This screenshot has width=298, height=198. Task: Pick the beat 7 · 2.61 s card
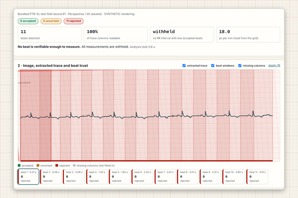165,177
